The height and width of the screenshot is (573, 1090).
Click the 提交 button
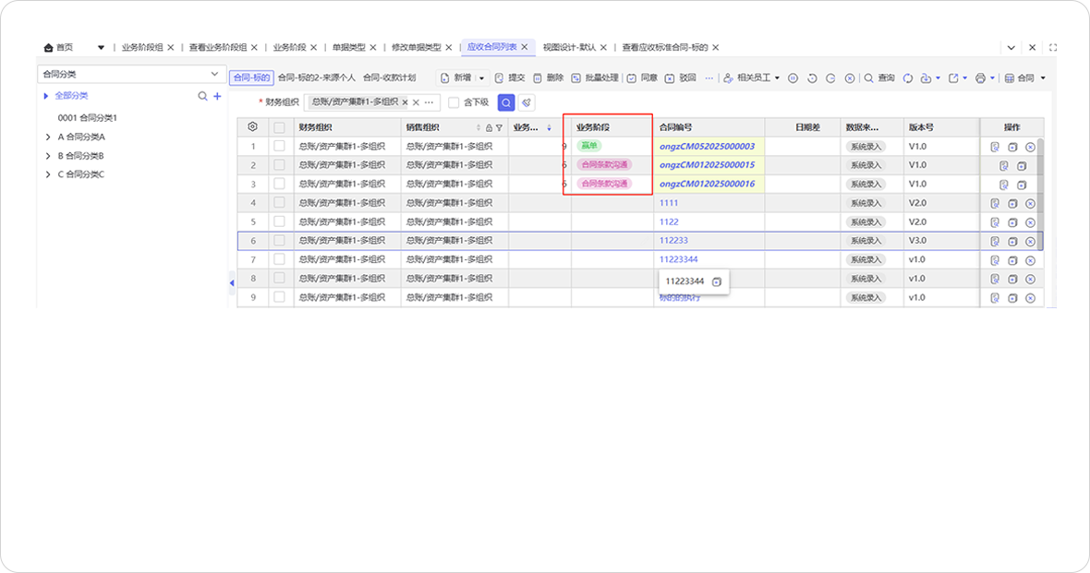(x=510, y=78)
